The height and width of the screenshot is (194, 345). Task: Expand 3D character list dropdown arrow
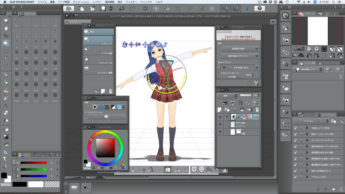[x=257, y=68]
